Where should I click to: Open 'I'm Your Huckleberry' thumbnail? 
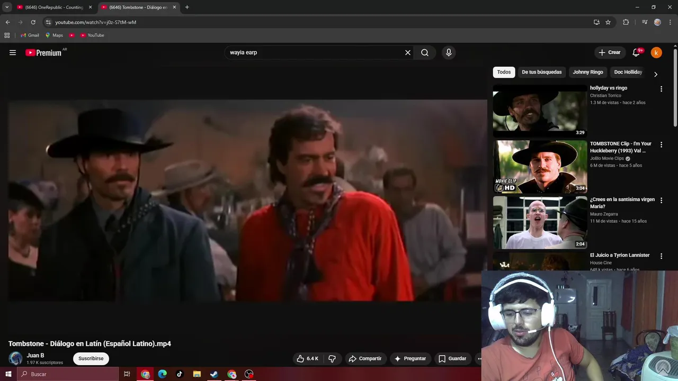(x=540, y=167)
